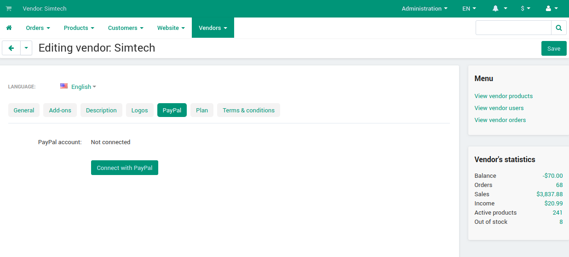Switch to the Add-ons tab
This screenshot has height=257, width=569.
60,110
